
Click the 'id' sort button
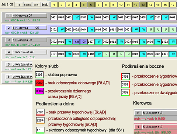click(x=19, y=5)
